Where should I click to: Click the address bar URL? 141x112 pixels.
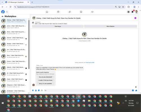click(x=33, y=7)
